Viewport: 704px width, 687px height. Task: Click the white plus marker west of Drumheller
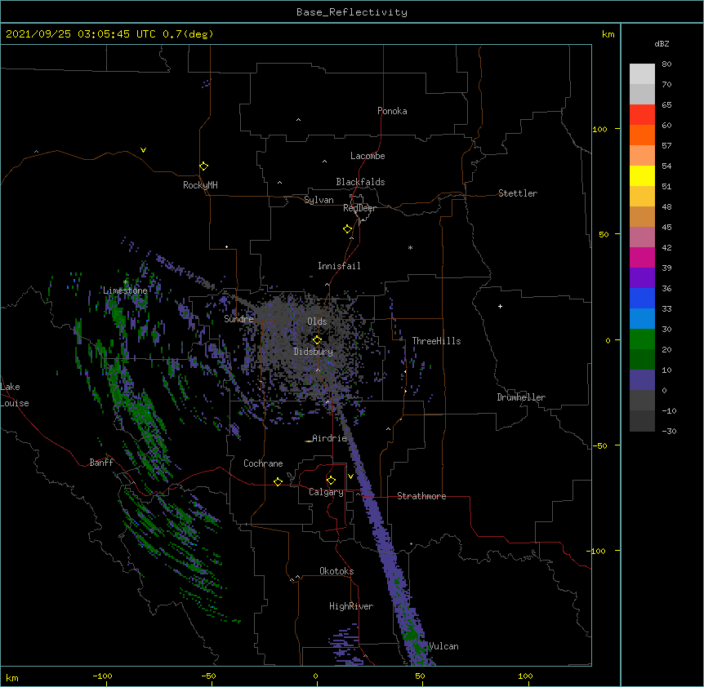500,306
